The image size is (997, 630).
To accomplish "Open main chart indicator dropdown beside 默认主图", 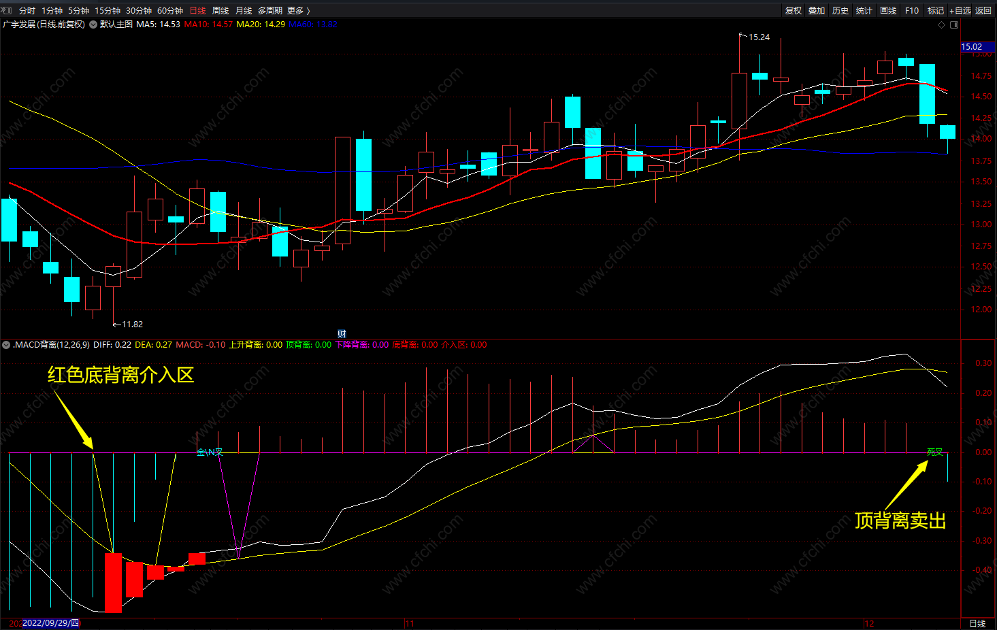I will point(93,24).
